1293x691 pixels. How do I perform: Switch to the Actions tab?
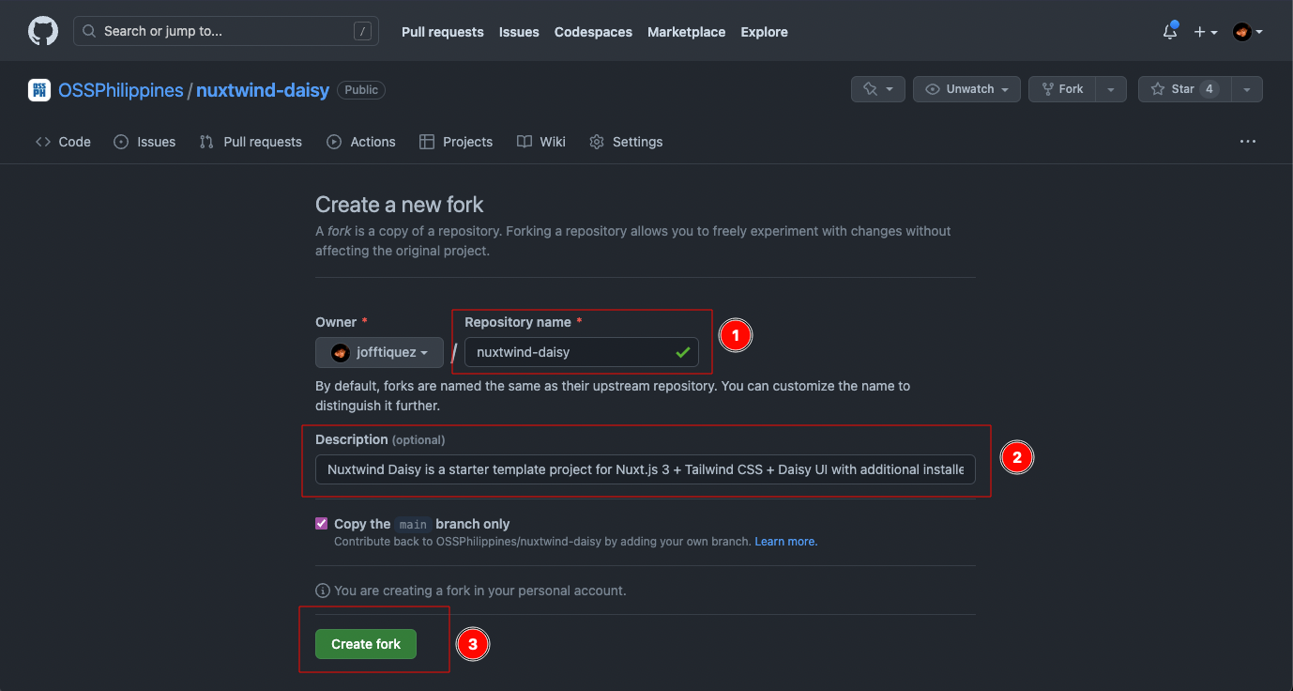[361, 142]
